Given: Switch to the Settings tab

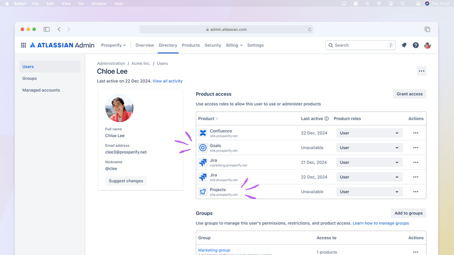Looking at the screenshot, I should (x=255, y=45).
